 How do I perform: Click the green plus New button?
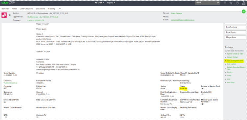pos(243,11)
